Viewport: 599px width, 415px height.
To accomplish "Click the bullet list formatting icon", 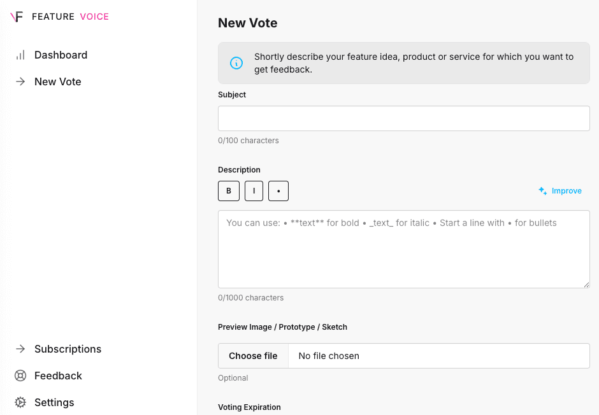I will [278, 191].
